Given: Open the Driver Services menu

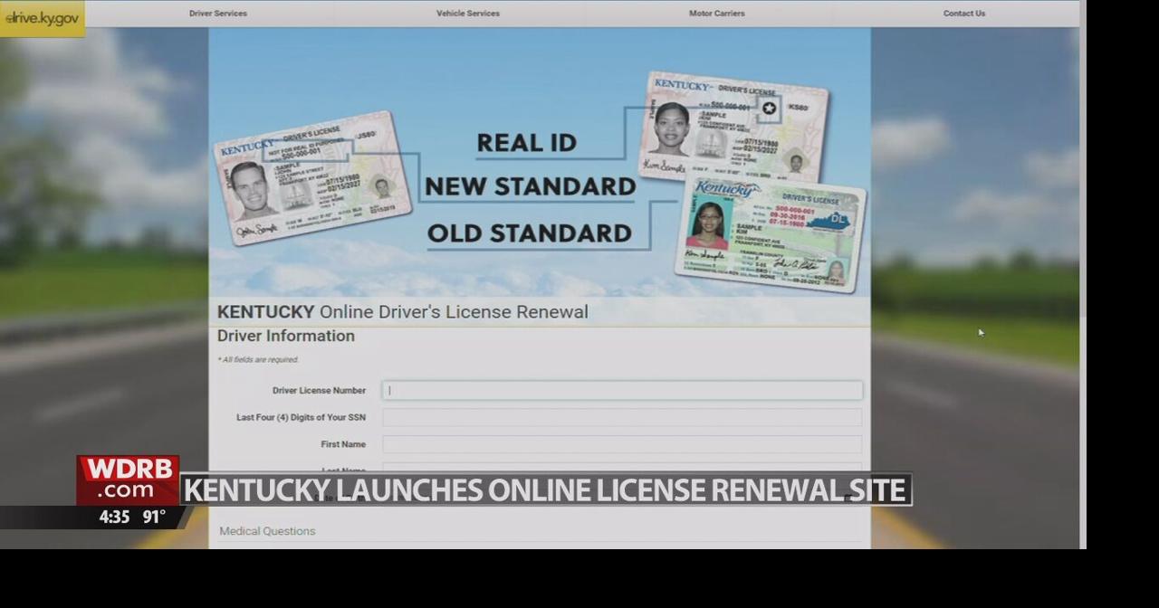Looking at the screenshot, I should [x=217, y=13].
